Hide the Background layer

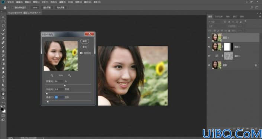(209, 65)
